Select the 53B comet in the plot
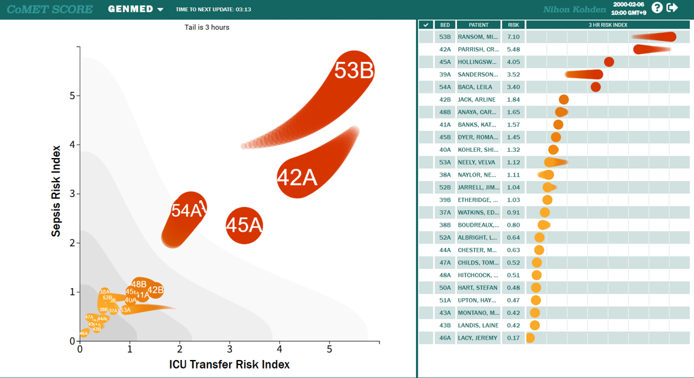This screenshot has width=694, height=378. click(354, 71)
